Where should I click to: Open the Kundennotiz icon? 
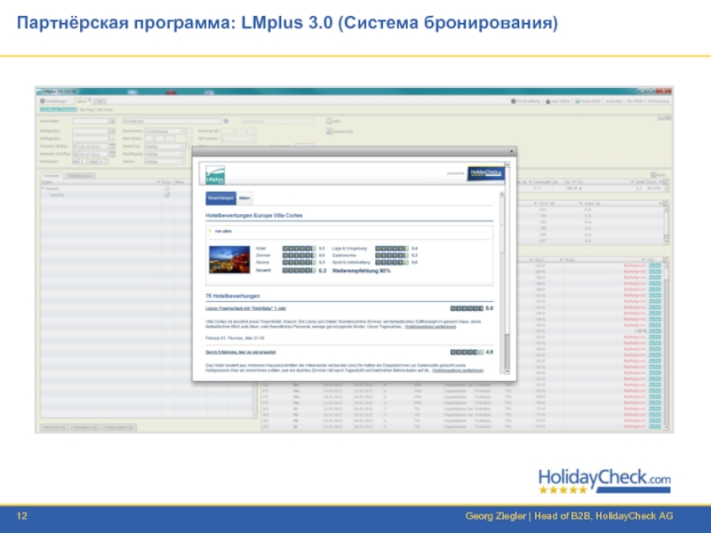pyautogui.click(x=329, y=131)
